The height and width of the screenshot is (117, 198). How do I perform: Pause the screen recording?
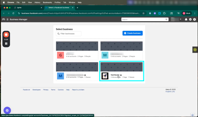point(6,43)
